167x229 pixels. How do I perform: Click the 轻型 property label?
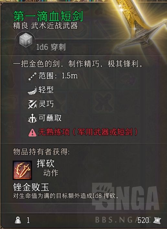click(46, 90)
